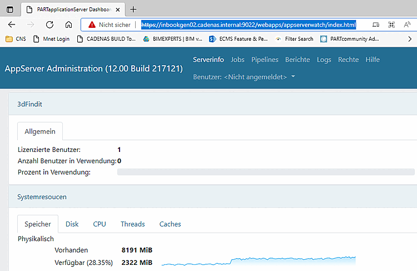Image resolution: width=417 pixels, height=271 pixels.
Task: Click the Prozent in Verwendung progress bar
Action: (x=266, y=172)
